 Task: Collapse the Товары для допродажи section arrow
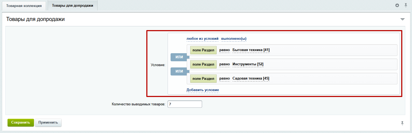pos(402,19)
